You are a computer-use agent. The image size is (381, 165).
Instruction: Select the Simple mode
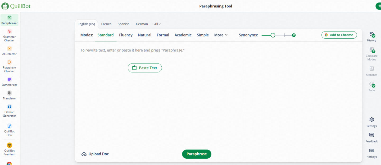point(203,35)
